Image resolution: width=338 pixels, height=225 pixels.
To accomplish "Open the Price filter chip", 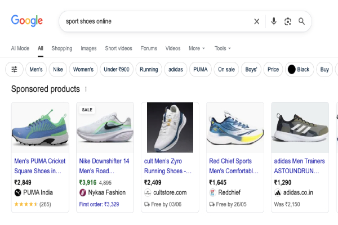I will [273, 69].
